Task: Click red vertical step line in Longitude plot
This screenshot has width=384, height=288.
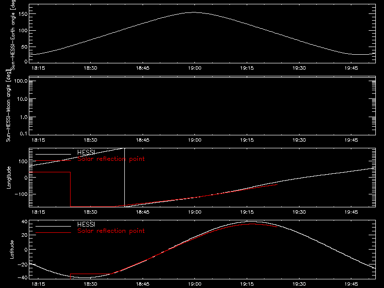Action: coord(70,189)
